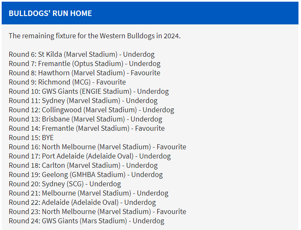Click Round 7 Fremantle at Optus Stadium
Screen dimensions: 301x230
point(84,63)
